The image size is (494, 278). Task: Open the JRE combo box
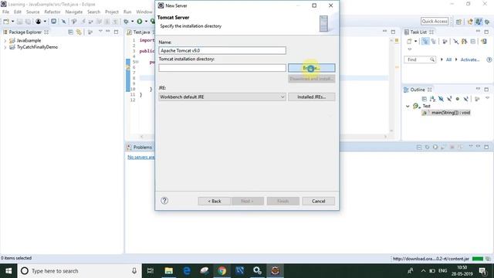[x=222, y=97]
